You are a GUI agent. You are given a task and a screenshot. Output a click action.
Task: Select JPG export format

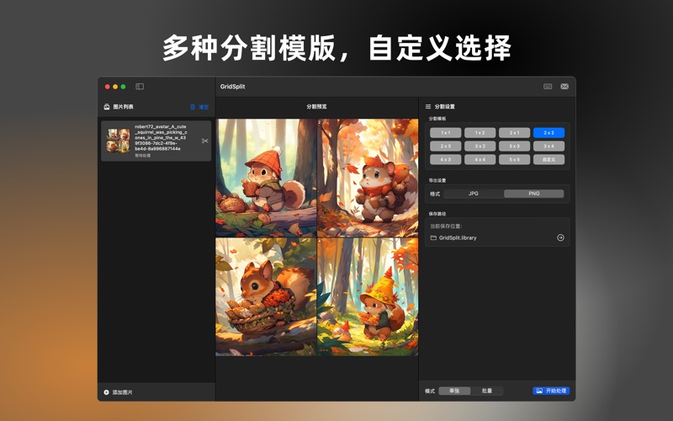474,194
